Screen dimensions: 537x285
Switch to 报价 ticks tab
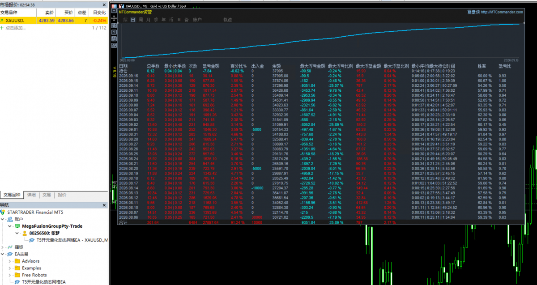tap(62, 195)
